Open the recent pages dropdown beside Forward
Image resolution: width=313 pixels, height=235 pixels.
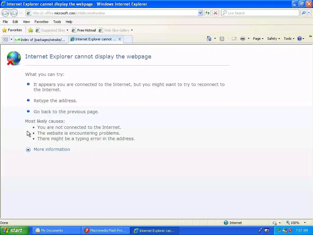coord(20,13)
